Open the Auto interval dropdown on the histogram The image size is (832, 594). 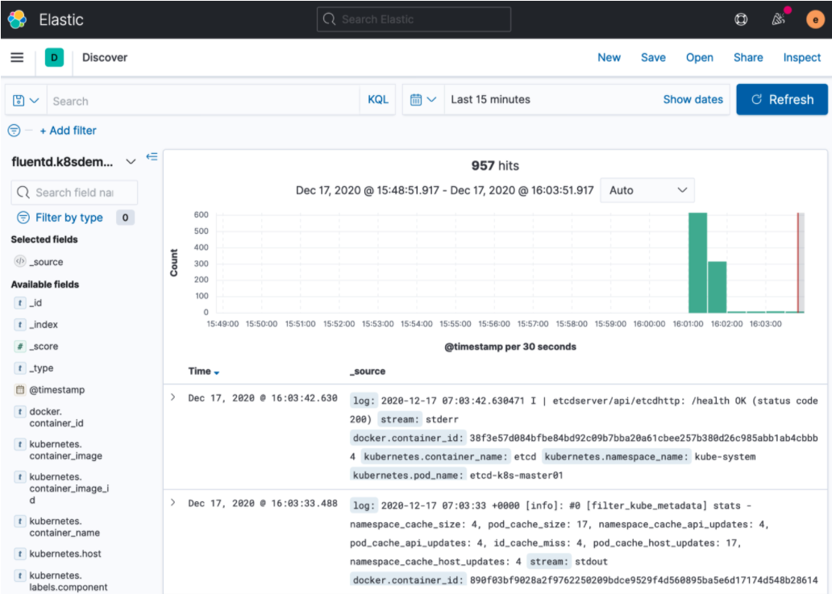pyautogui.click(x=647, y=190)
